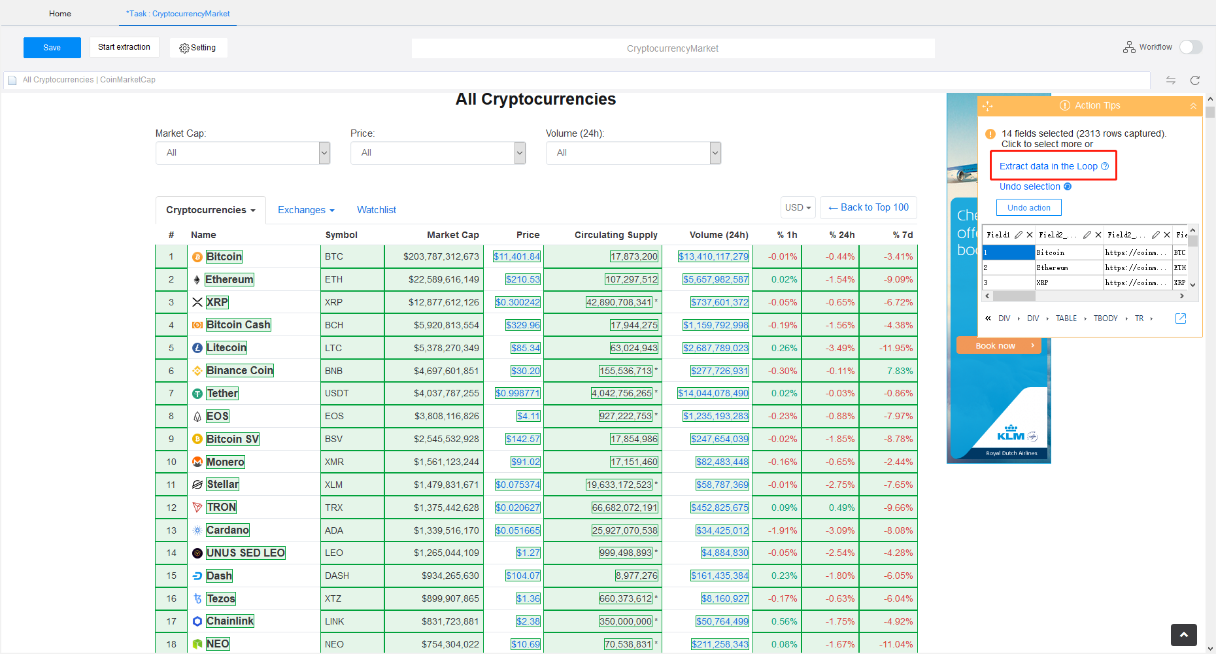Delete the Field1 column with its X icon
This screenshot has width=1216, height=654.
[1030, 235]
